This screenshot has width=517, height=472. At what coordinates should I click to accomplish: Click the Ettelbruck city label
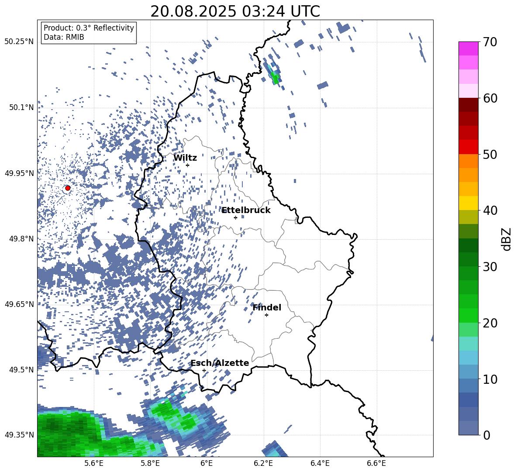pyautogui.click(x=246, y=210)
